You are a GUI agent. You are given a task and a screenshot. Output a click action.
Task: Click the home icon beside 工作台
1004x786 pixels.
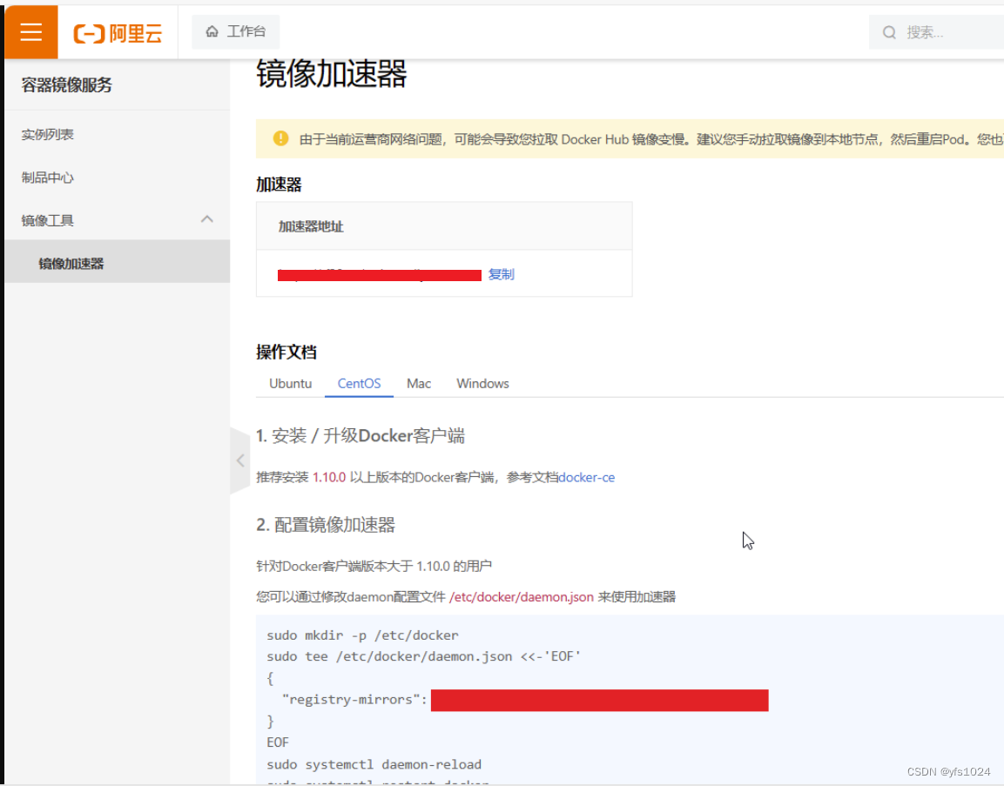[211, 31]
